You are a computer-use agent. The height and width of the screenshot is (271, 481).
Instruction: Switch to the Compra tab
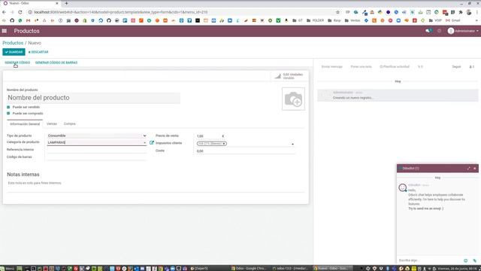[x=70, y=123]
